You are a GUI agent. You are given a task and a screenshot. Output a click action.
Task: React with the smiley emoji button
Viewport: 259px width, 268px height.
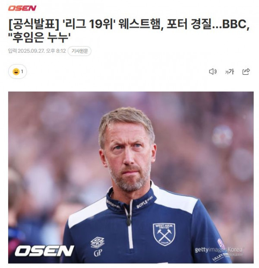pos(16,71)
